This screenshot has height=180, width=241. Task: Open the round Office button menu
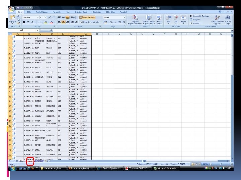click(11, 9)
